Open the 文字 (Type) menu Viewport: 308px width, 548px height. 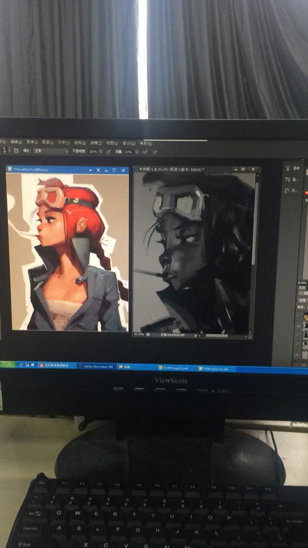(x=64, y=142)
